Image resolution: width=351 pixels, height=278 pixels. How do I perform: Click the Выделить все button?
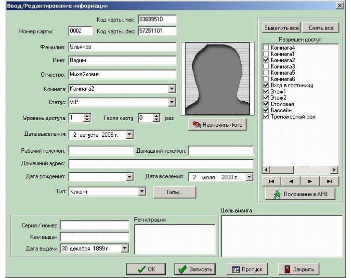click(282, 28)
